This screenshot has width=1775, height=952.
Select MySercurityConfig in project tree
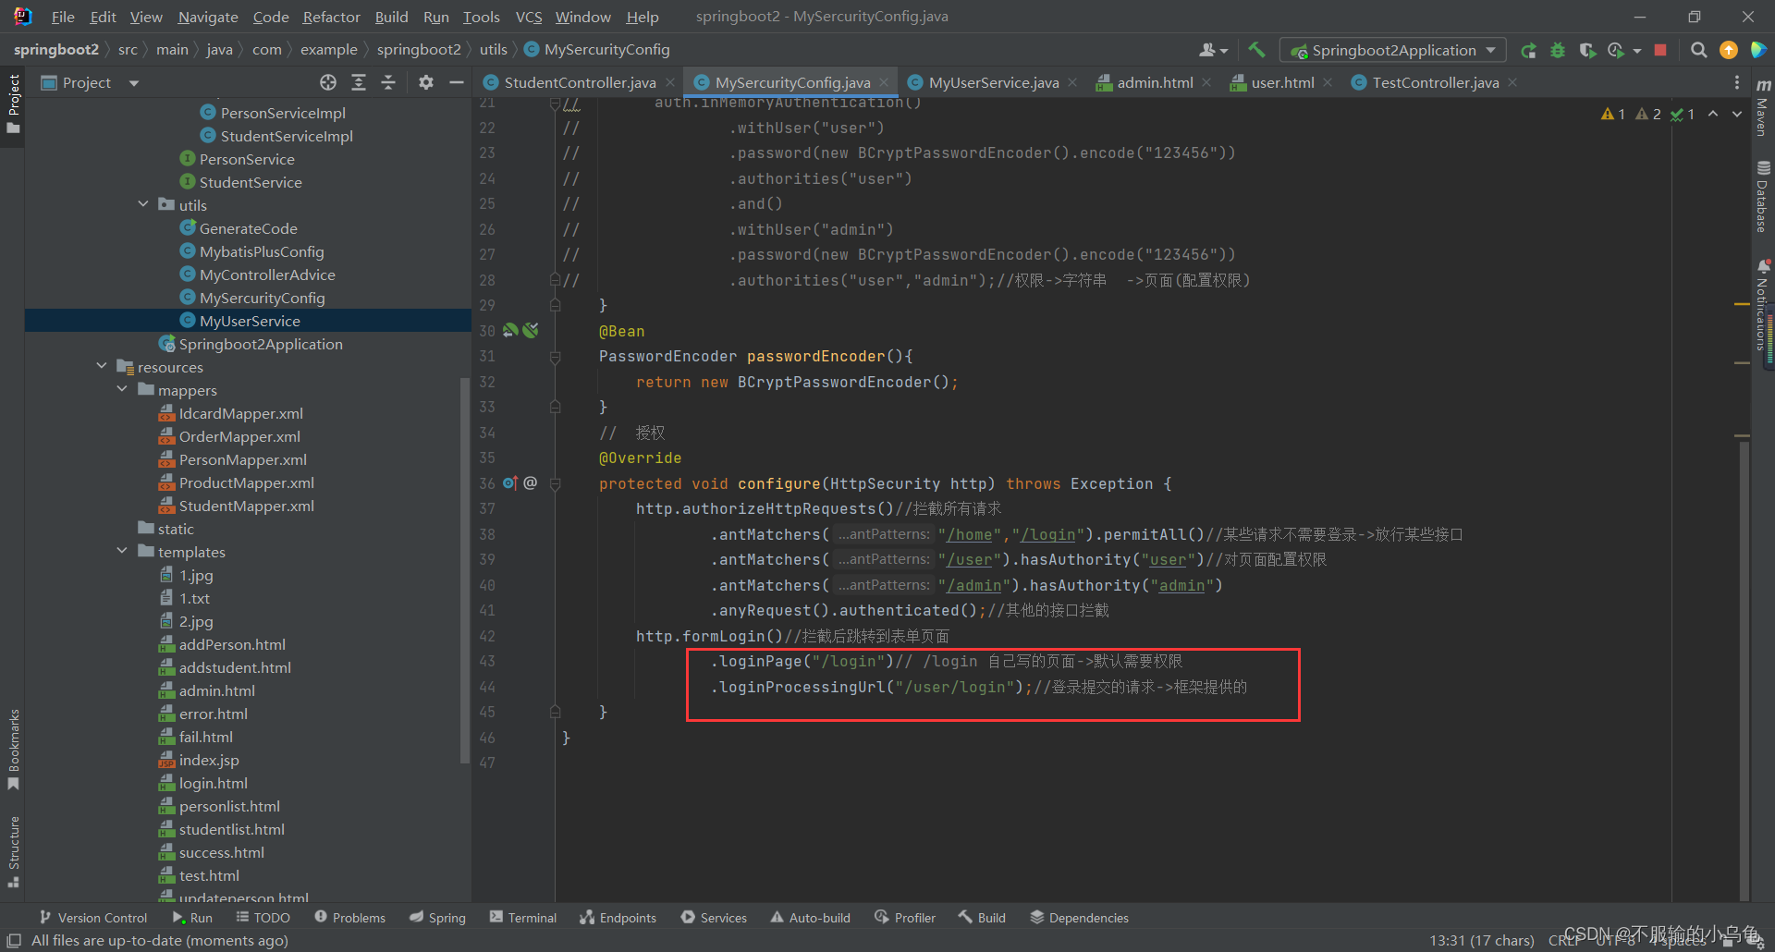262,298
